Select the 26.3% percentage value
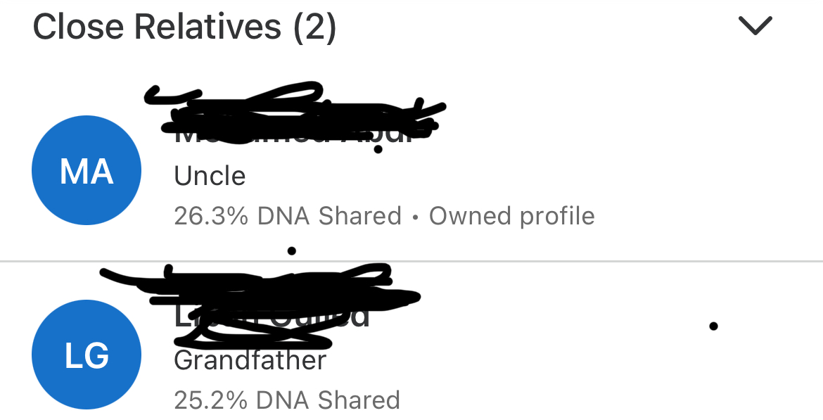 (211, 216)
